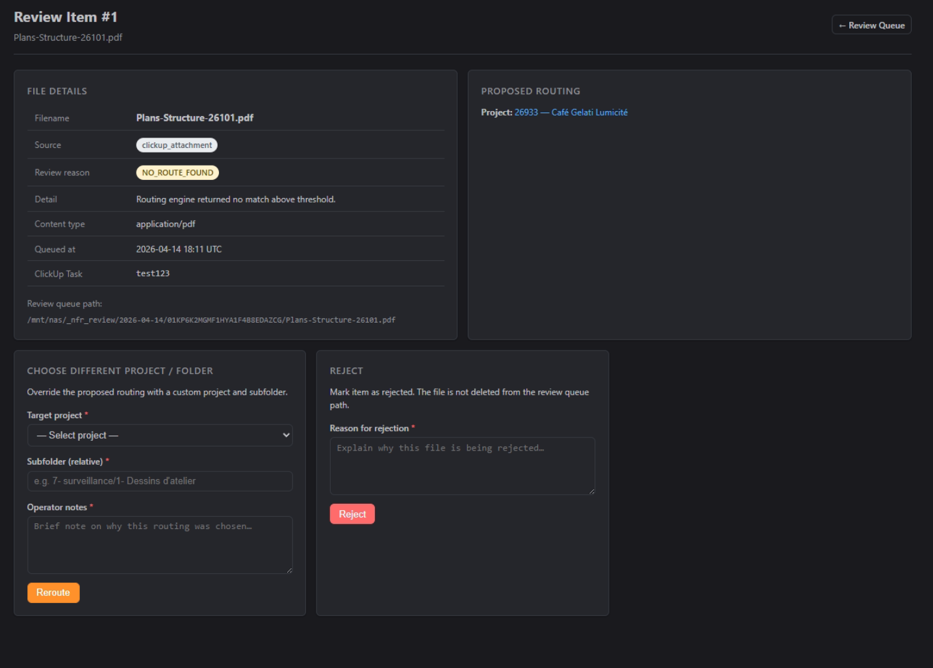Click the review queue path text
Viewport: 933px width, 668px height.
click(211, 320)
